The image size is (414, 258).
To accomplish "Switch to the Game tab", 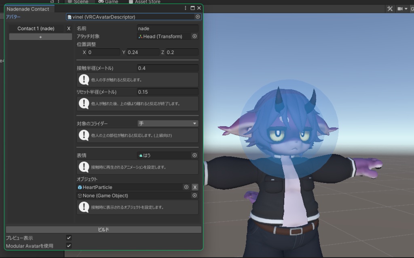I will coord(108,2).
